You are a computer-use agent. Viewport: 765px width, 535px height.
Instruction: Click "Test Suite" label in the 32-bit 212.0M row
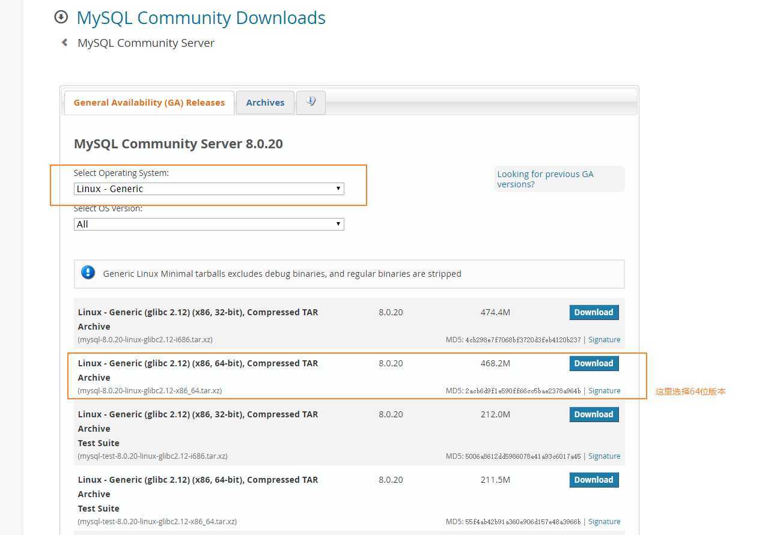(x=99, y=443)
